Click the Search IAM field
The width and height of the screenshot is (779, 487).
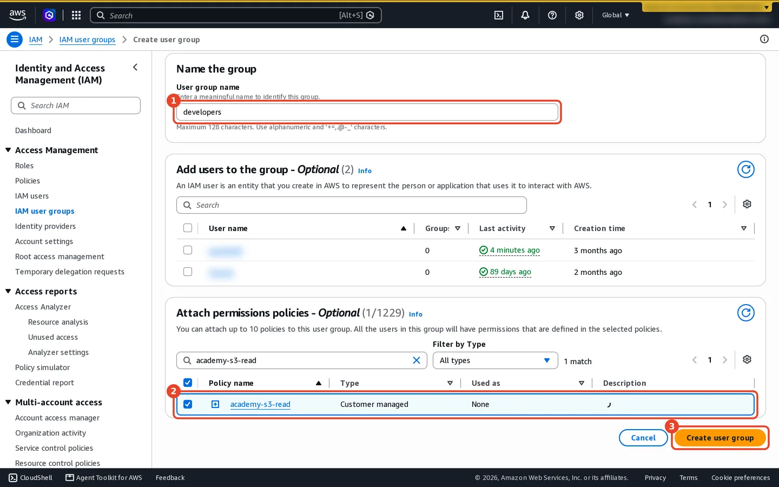76,106
